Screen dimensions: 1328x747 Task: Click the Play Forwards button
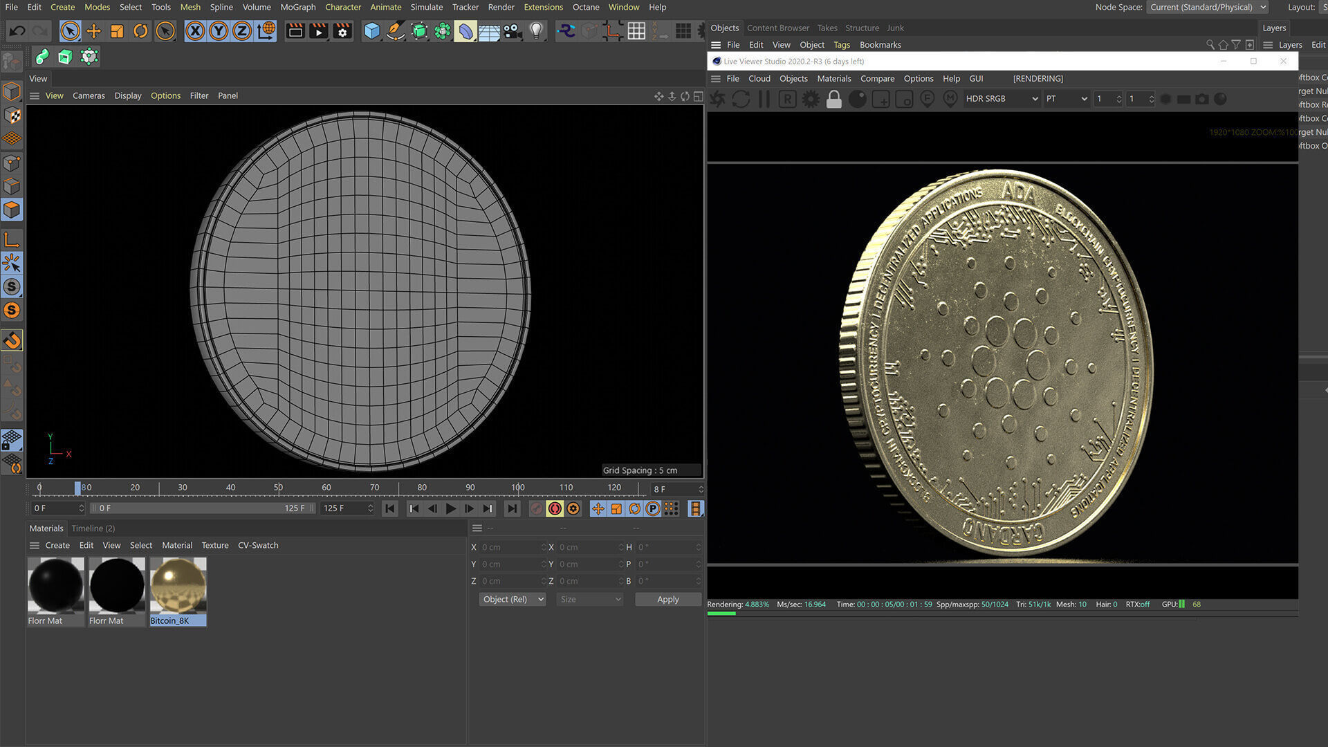pyautogui.click(x=450, y=509)
